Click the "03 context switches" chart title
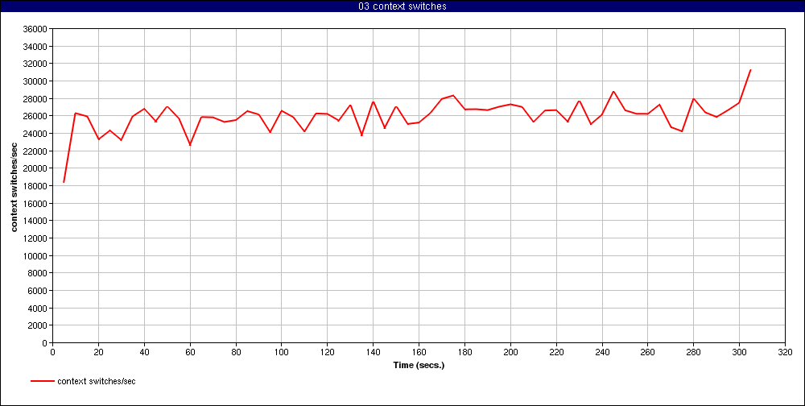Viewport: 805px width, 406px height. (402, 6)
